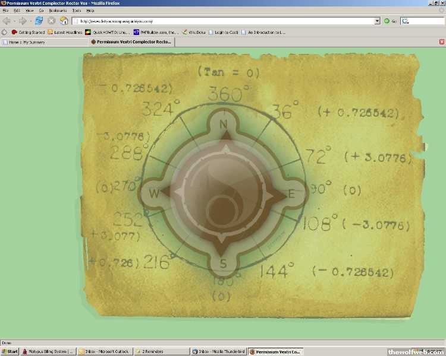This screenshot has height=356, width=446.
Task: Close the current tab with red X
Action: [441, 42]
